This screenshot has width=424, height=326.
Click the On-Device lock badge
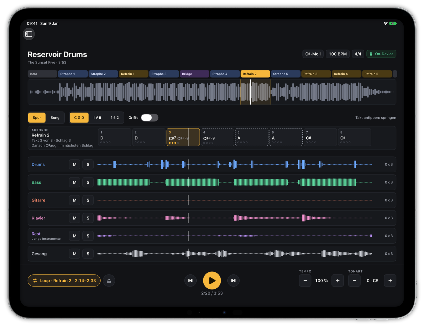[381, 54]
